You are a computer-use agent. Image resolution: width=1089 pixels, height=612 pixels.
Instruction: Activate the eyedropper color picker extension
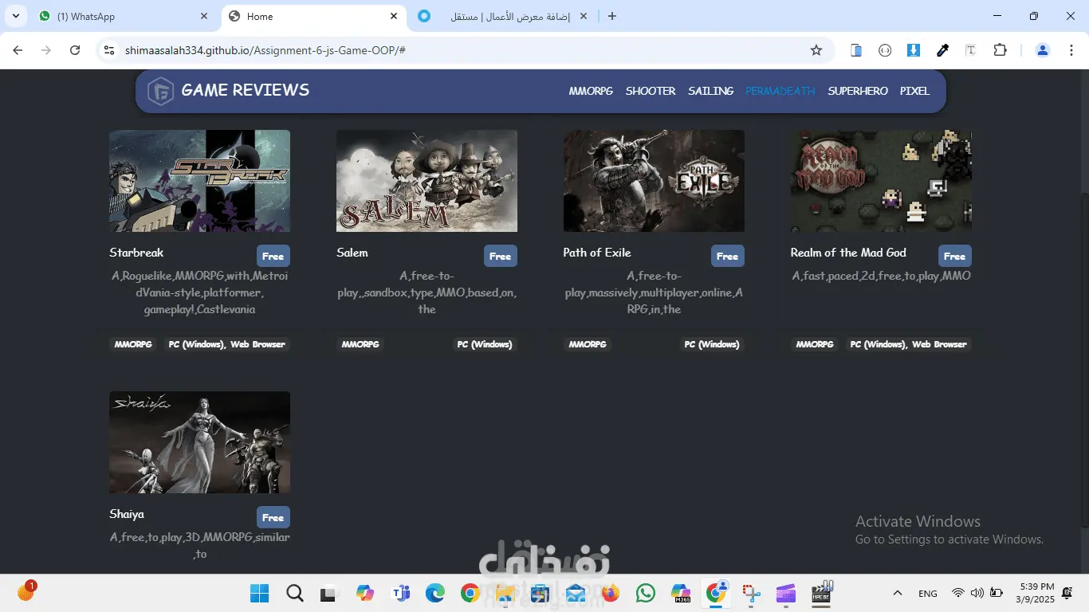[x=942, y=50]
